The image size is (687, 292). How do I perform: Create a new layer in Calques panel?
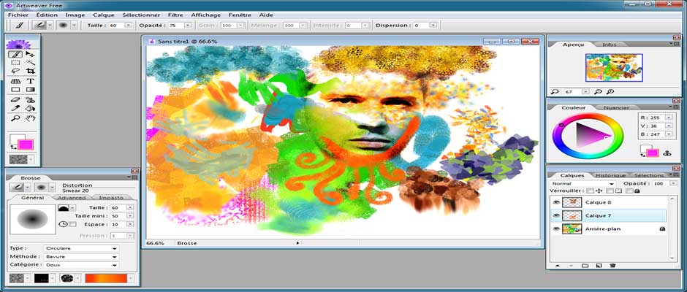pos(599,265)
